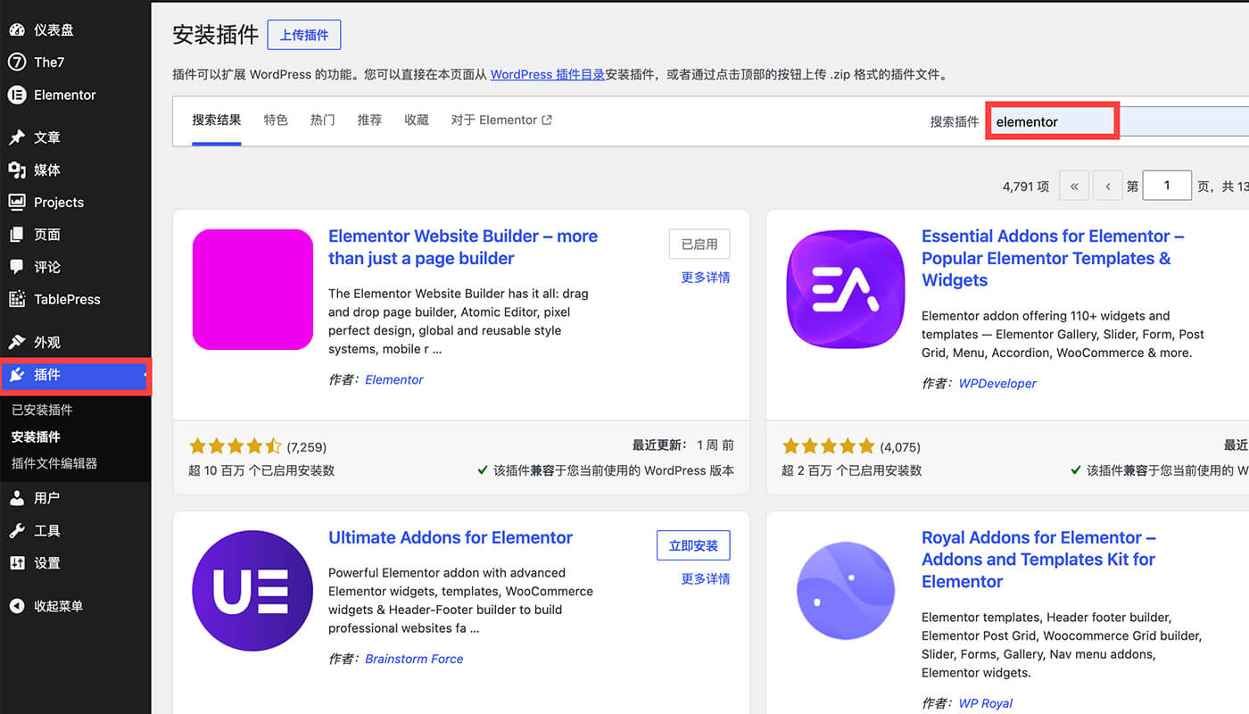
Task: Click the Dashboard gauge icon (仪表盘)
Action: pos(16,30)
